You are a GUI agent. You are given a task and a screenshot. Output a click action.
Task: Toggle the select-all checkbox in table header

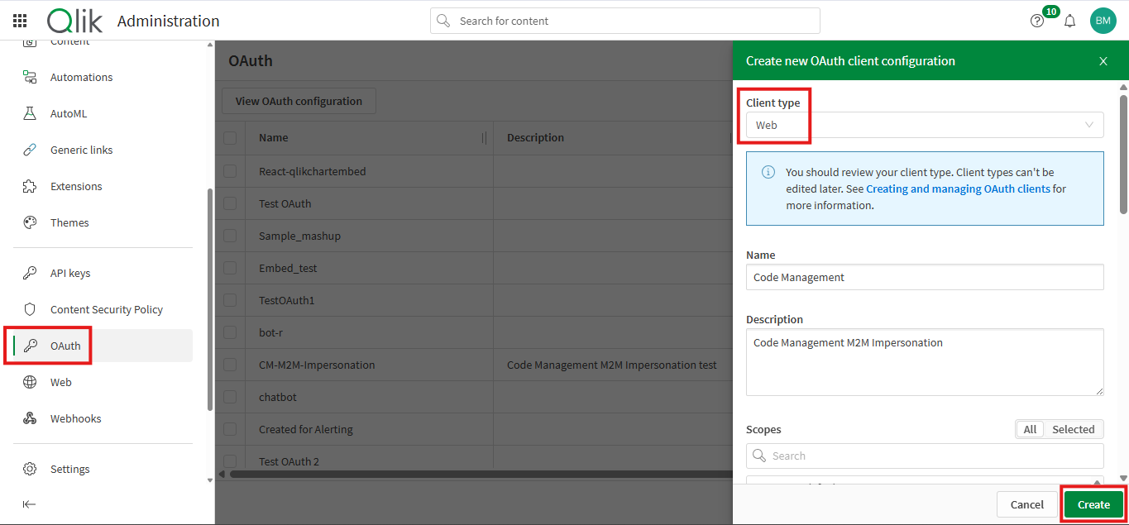tap(230, 138)
